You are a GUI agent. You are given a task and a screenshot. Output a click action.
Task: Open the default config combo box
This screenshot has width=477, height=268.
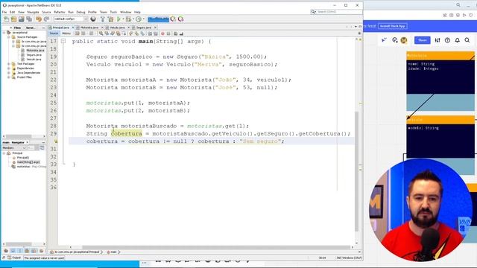tap(71, 19)
